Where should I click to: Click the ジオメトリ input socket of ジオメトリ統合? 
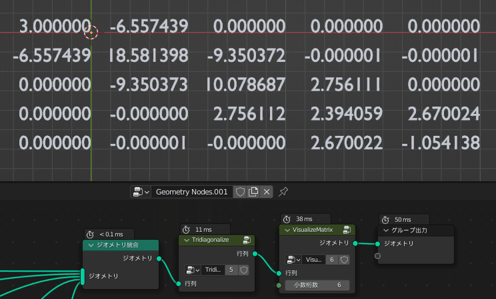(x=83, y=276)
